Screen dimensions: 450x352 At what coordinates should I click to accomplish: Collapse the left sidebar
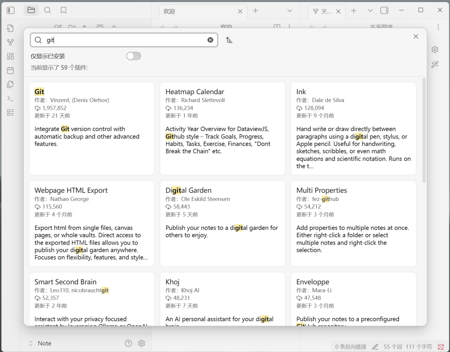11,10
